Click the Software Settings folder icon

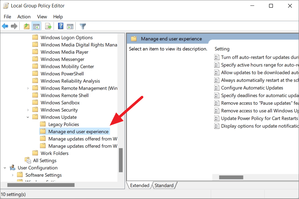[x=20, y=175]
